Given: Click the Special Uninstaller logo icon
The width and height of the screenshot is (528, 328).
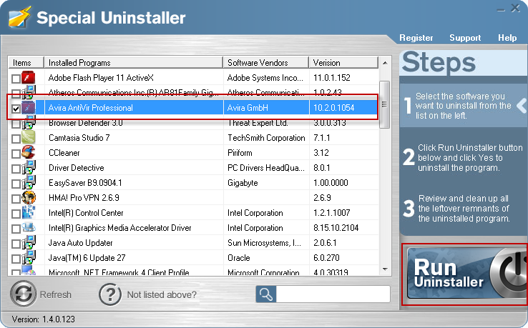Looking at the screenshot, I should [19, 17].
